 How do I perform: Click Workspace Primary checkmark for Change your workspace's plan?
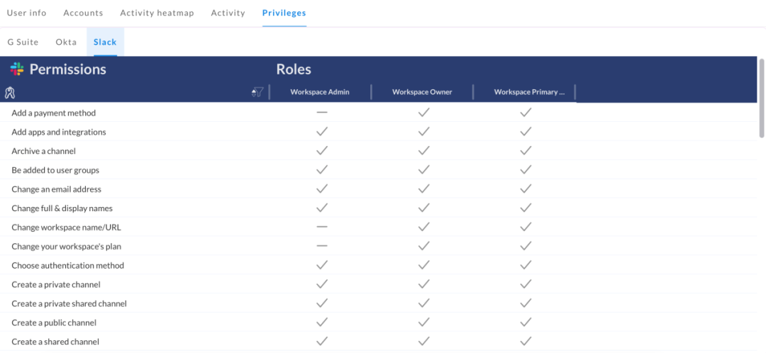[x=526, y=247]
